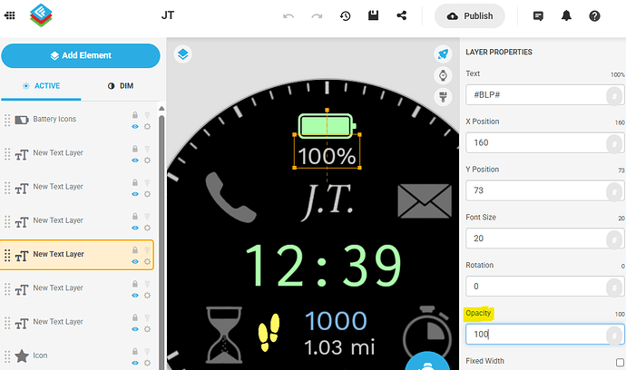This screenshot has height=370, width=626.
Task: Open the apps grid menu
Action: coord(10,15)
